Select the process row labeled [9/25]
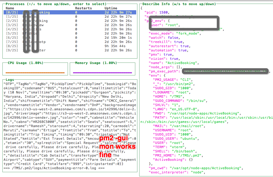 [x=70, y=50]
